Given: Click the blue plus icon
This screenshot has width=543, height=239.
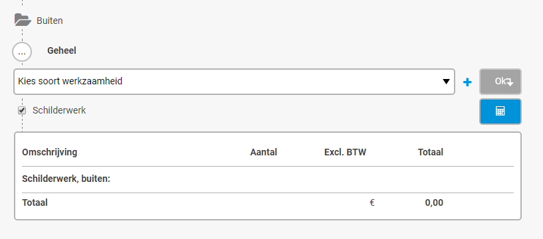Looking at the screenshot, I should tap(467, 82).
